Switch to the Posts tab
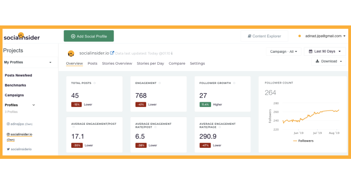The height and width of the screenshot is (192, 351). [x=92, y=63]
